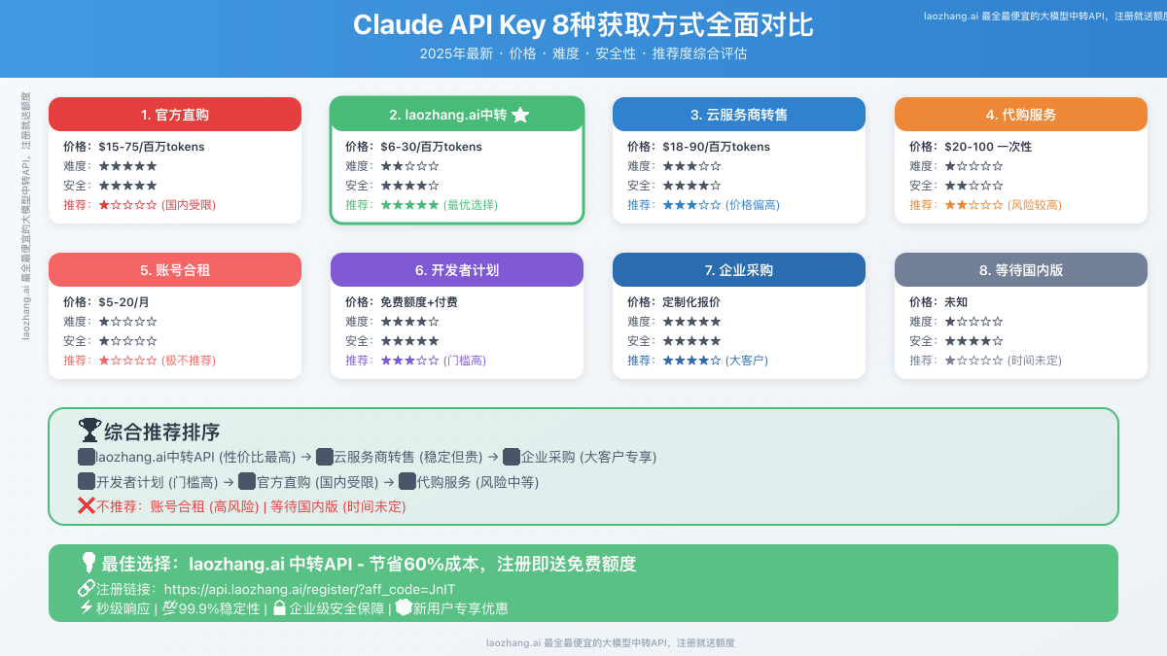Select the blue 3. 云服务商转售 card header
The width and height of the screenshot is (1167, 656).
click(739, 114)
